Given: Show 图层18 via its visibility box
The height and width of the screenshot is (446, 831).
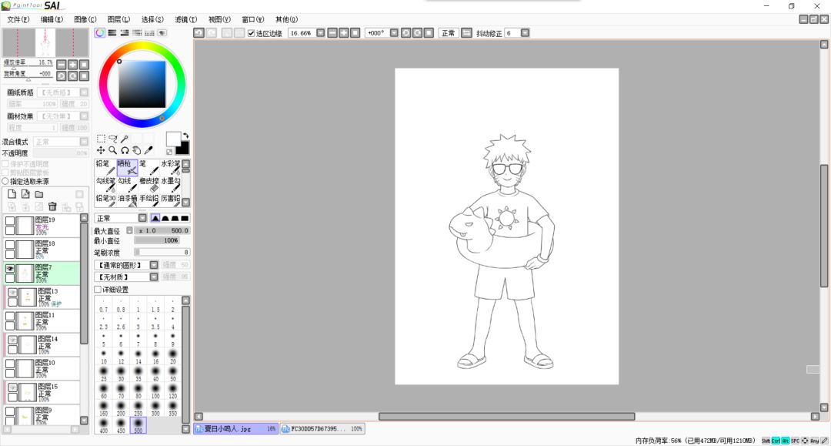Looking at the screenshot, I should click(x=10, y=244).
